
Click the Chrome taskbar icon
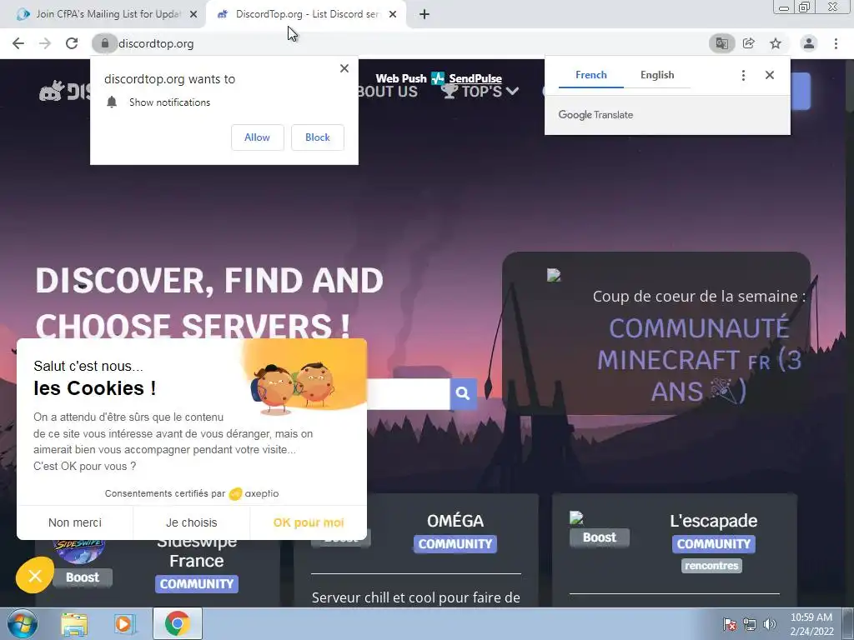click(x=177, y=623)
